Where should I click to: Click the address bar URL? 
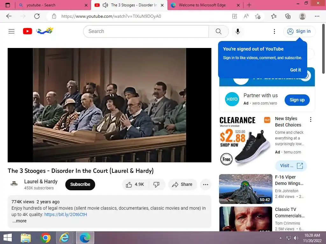coord(111,16)
